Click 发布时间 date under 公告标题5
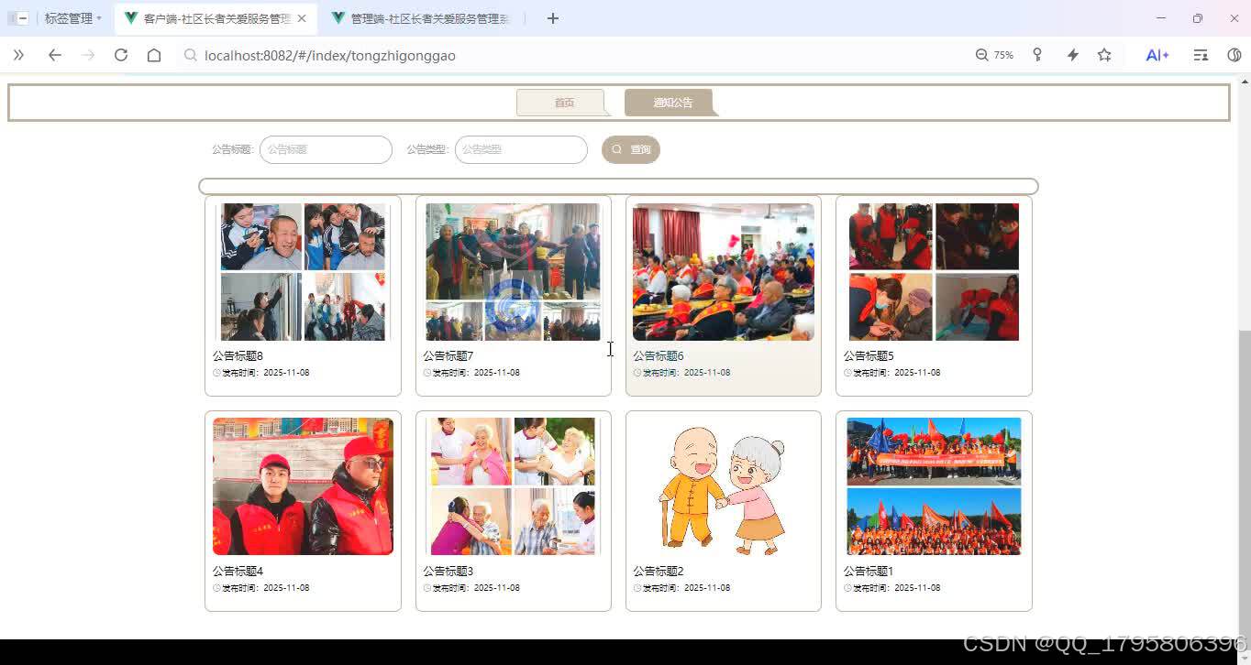Image resolution: width=1251 pixels, height=665 pixels. click(x=892, y=373)
